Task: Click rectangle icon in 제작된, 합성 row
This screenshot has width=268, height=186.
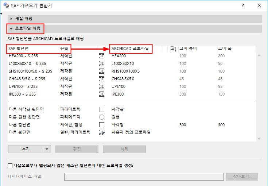Action: coord(102,125)
